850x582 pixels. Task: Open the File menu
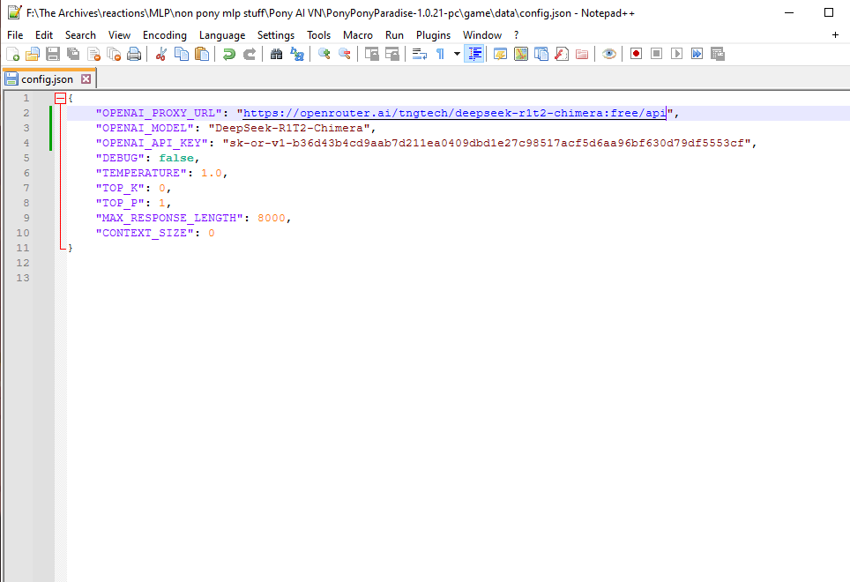15,34
